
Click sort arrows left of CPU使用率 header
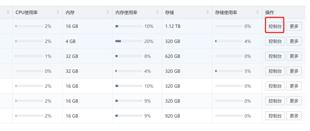pos(8,12)
